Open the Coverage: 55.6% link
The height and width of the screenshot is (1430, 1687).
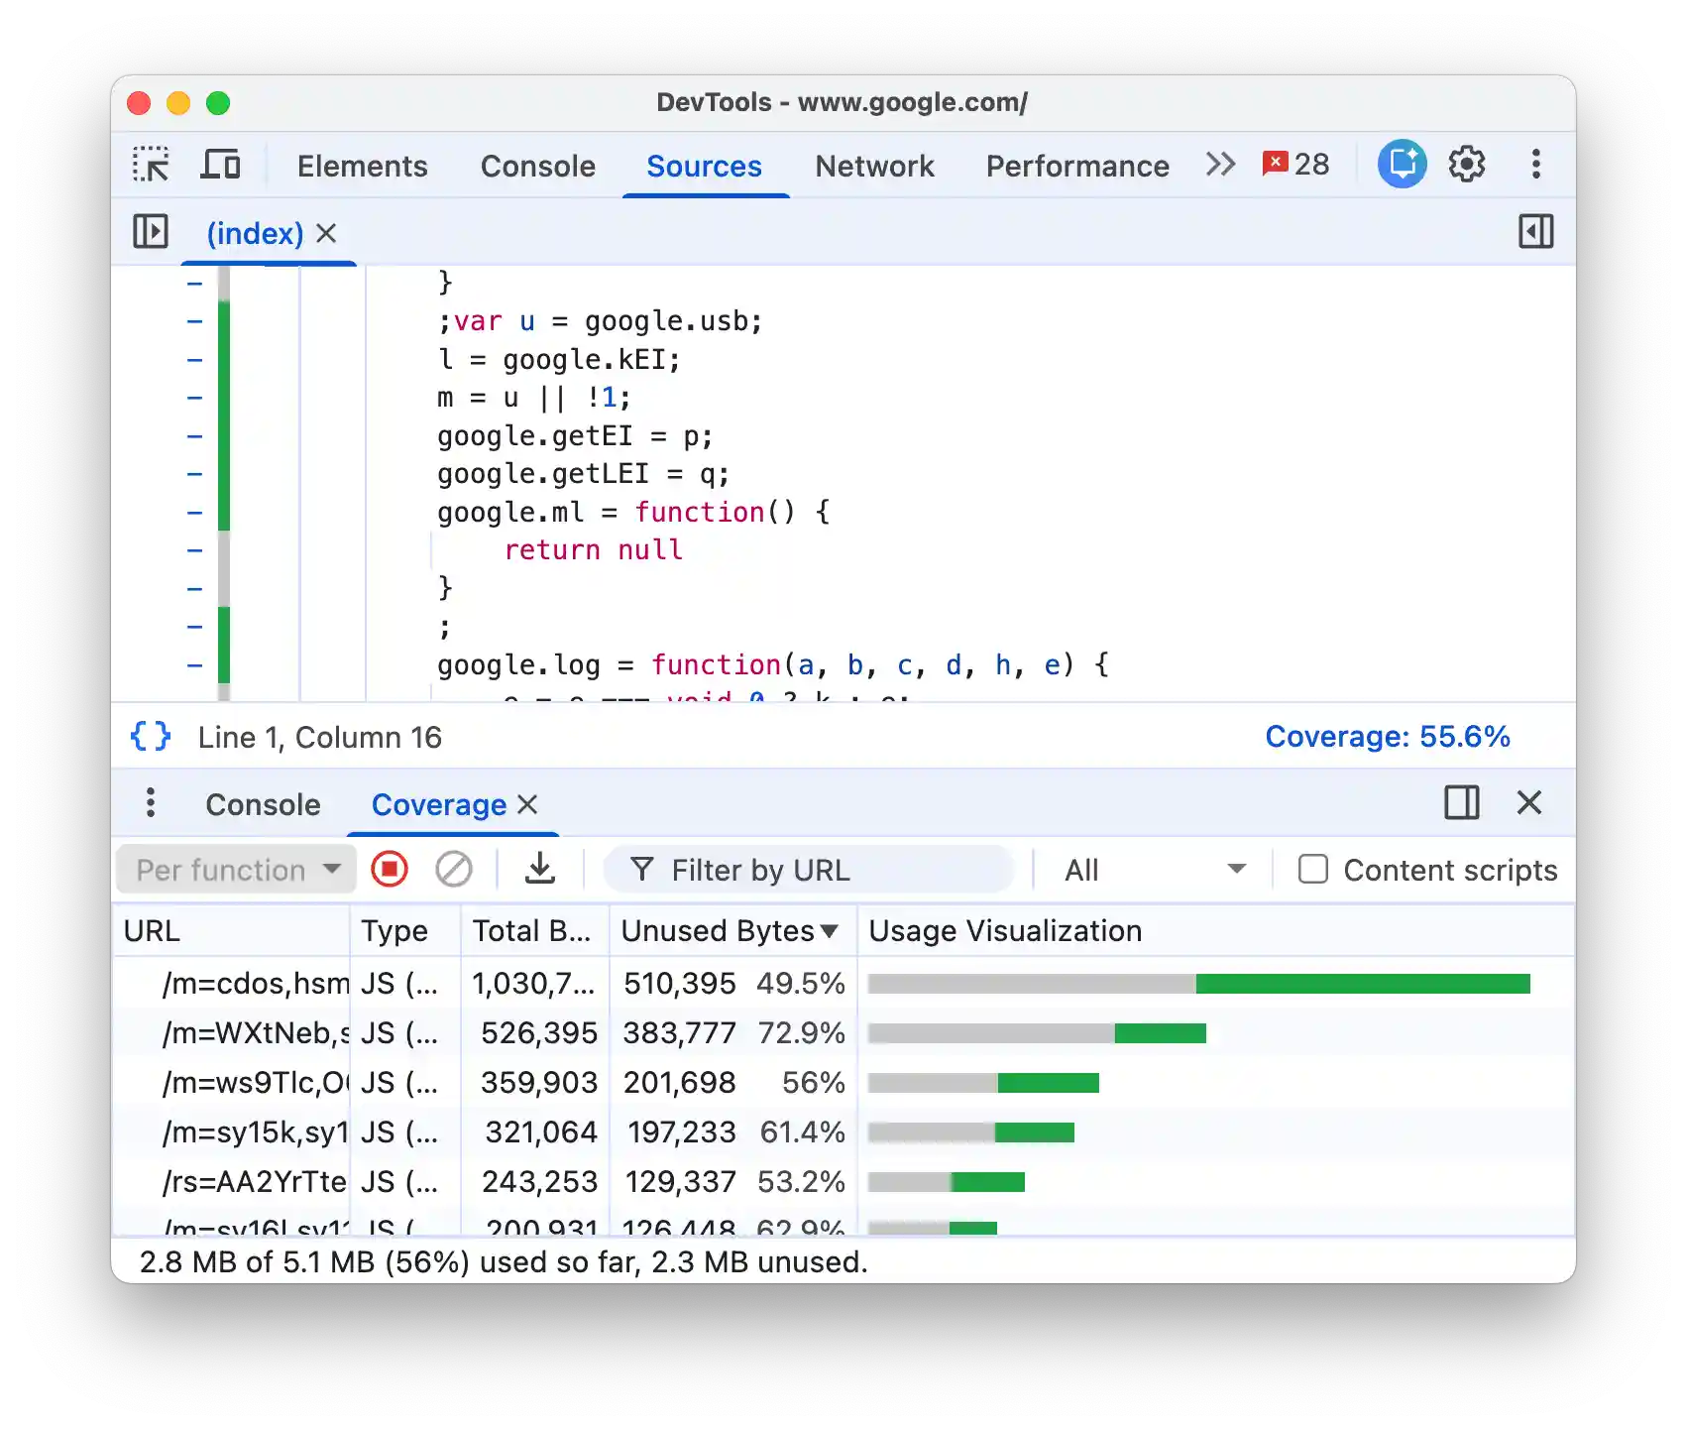pyautogui.click(x=1387, y=736)
